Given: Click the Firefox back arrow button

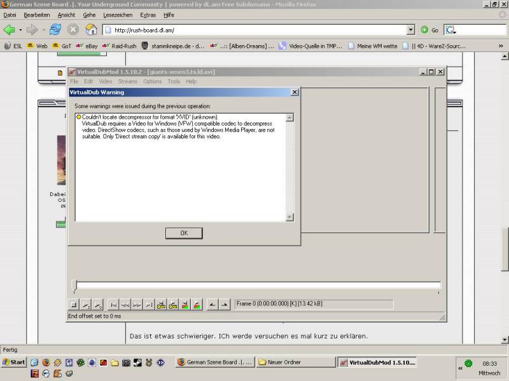Looking at the screenshot, I should [x=9, y=30].
